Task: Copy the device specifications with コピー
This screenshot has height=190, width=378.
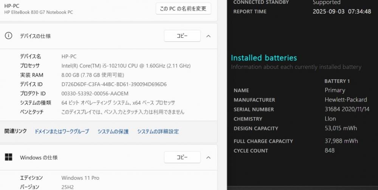Action: click(x=182, y=36)
